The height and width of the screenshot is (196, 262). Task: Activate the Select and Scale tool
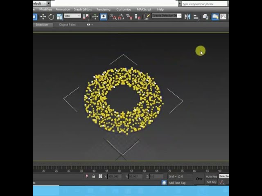59,17
